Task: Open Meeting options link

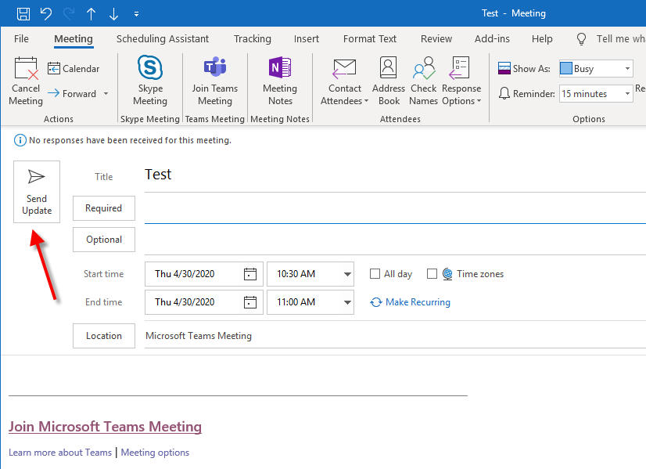Action: [x=155, y=453]
